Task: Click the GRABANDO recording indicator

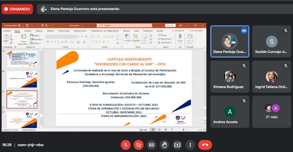Action: [x=17, y=9]
